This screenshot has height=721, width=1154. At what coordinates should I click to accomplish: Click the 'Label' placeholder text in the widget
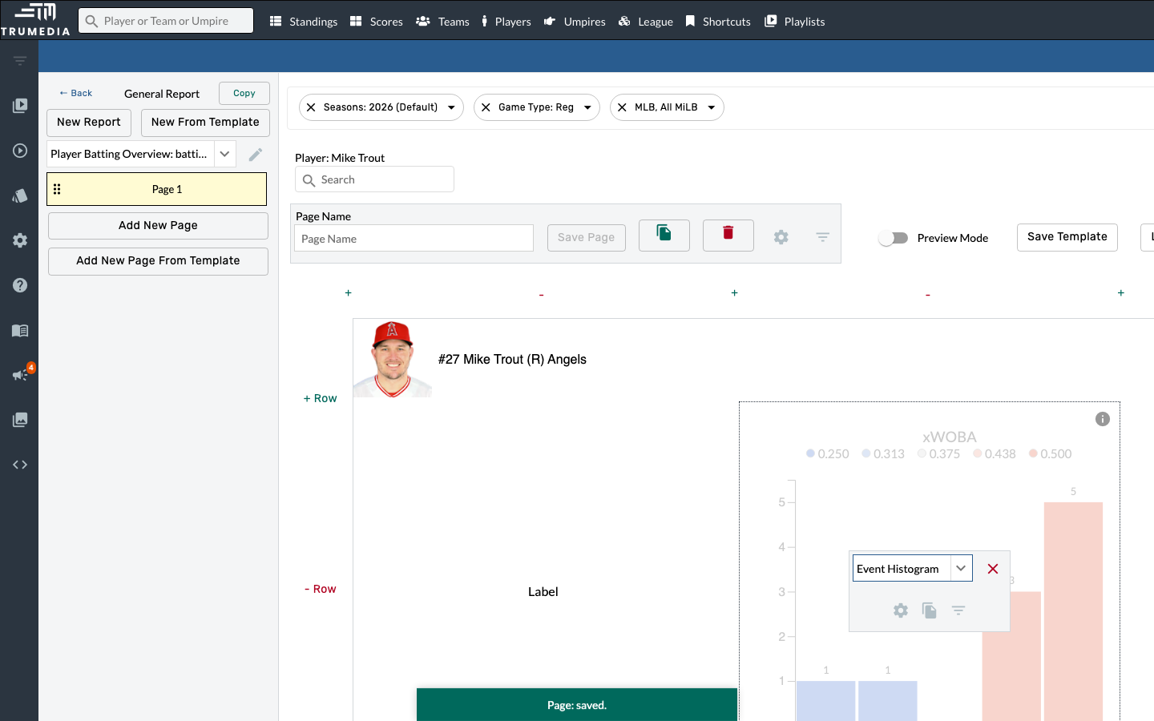tap(543, 592)
